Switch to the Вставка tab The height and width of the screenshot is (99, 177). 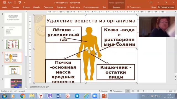click(x=26, y=7)
